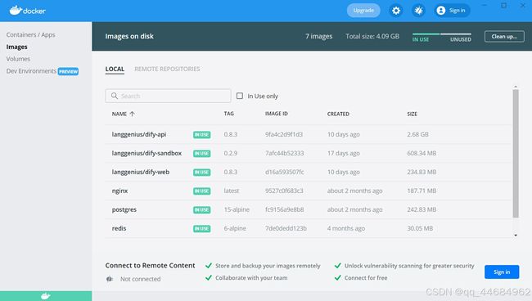Click the blue Sign in button at bottom
Viewport: 532px width, 301px height.
(x=502, y=272)
